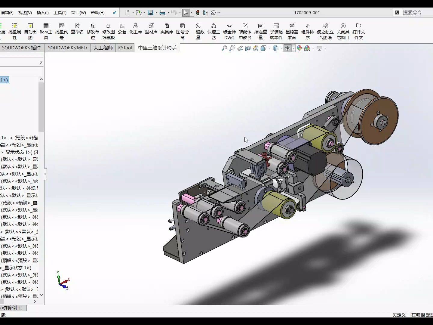Toggle 显隐基准面 plane visibility

point(292,31)
